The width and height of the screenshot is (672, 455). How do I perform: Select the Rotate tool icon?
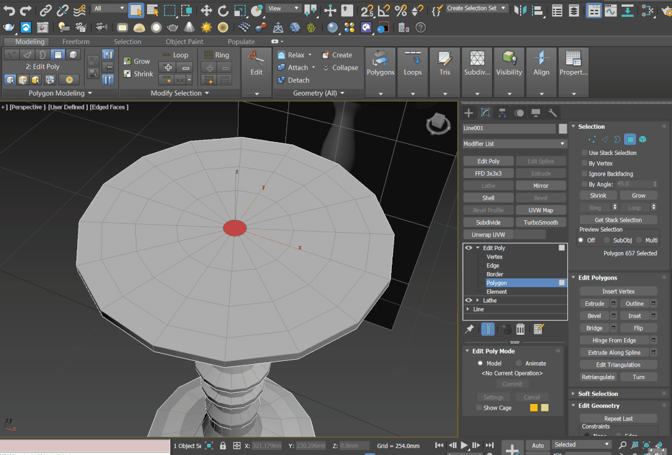(223, 11)
